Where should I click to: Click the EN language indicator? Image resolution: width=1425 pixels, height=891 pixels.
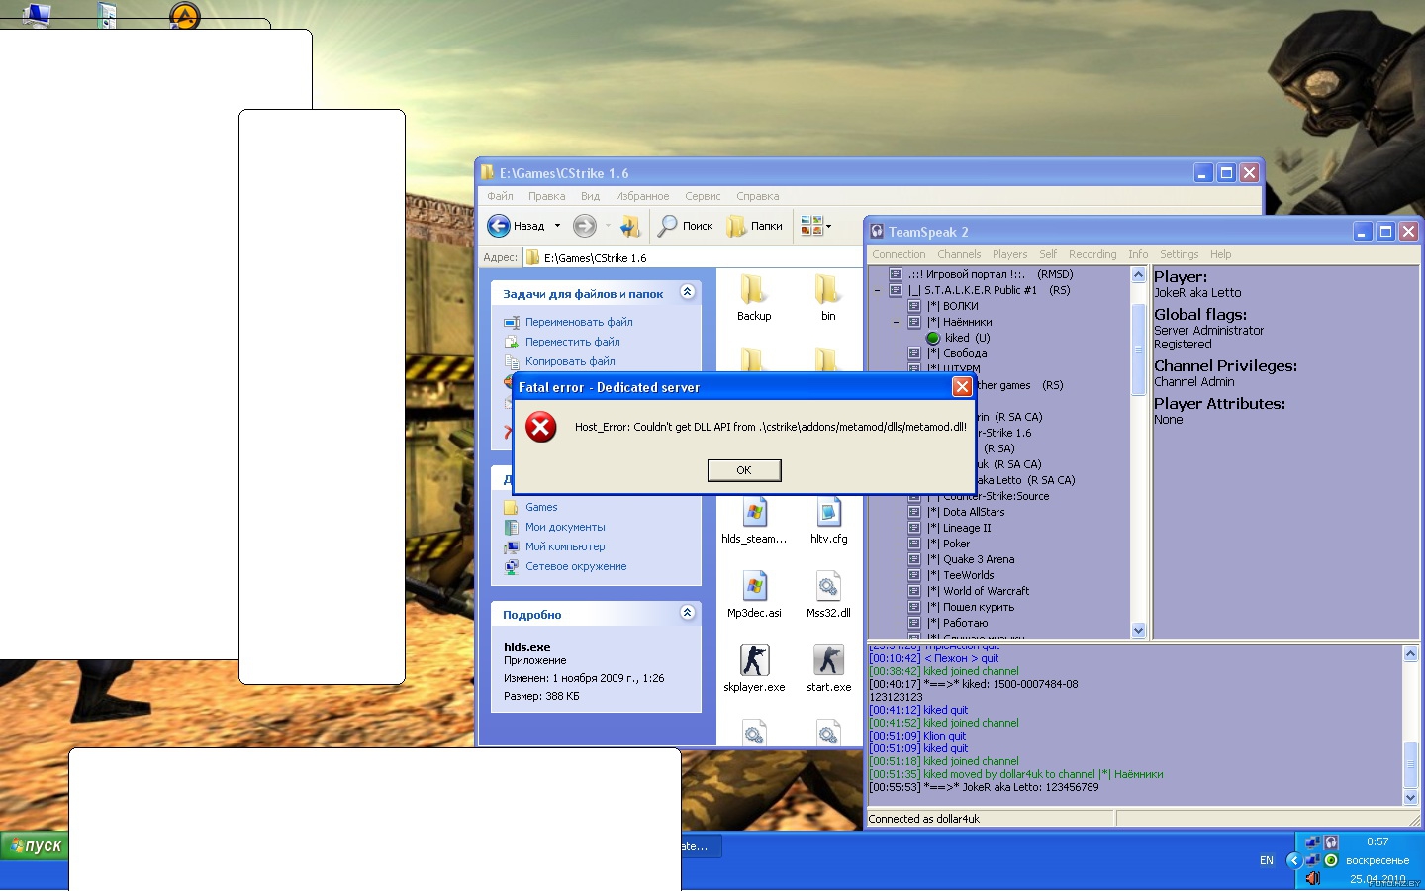tap(1267, 860)
